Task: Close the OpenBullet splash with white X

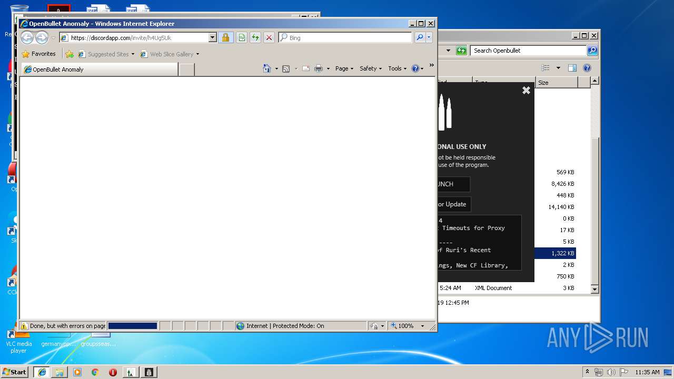Action: click(x=526, y=91)
